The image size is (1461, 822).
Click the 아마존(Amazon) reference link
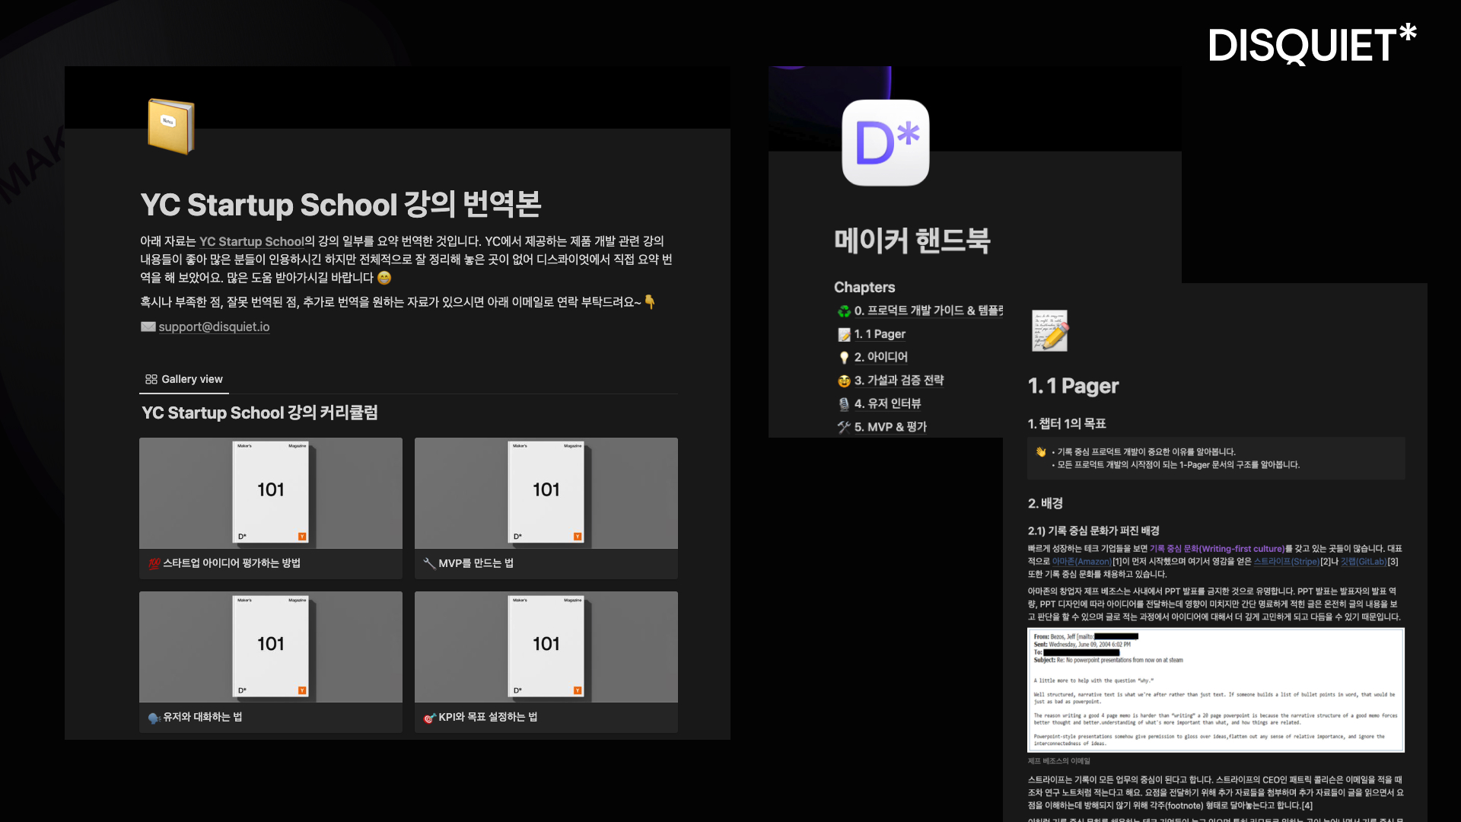pos(1081,562)
